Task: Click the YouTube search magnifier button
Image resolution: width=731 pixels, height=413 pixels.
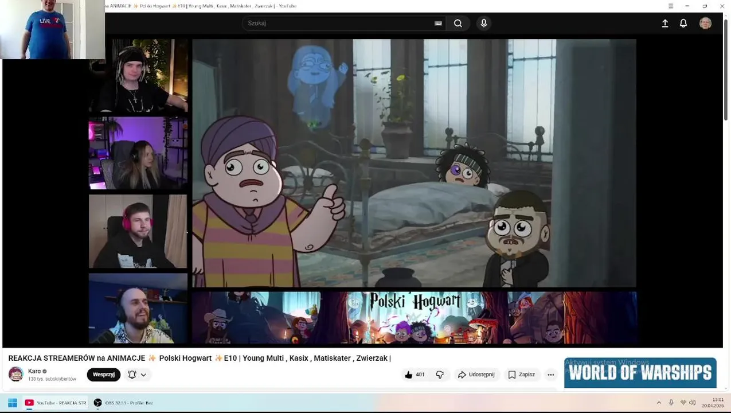Action: 458,24
